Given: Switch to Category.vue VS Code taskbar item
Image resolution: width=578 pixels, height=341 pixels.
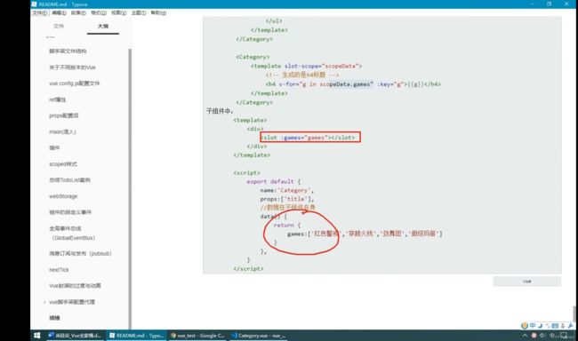Looking at the screenshot, I should tap(259, 336).
